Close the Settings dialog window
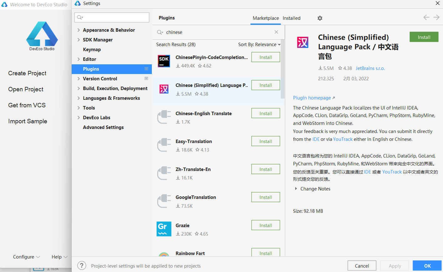This screenshot has width=443, height=272. click(x=437, y=3)
